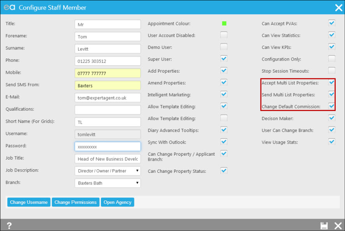Viewport: 345px width, 231px height.
Task: Toggle Amend Properties checkbox
Action: click(224, 82)
